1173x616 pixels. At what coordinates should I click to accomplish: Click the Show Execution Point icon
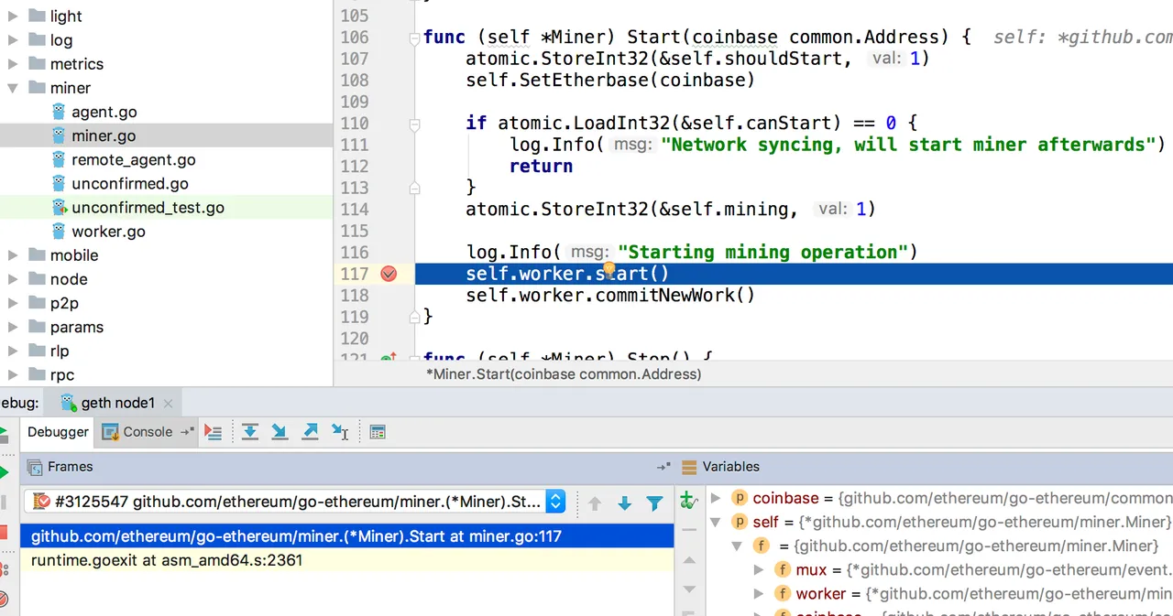tap(214, 432)
